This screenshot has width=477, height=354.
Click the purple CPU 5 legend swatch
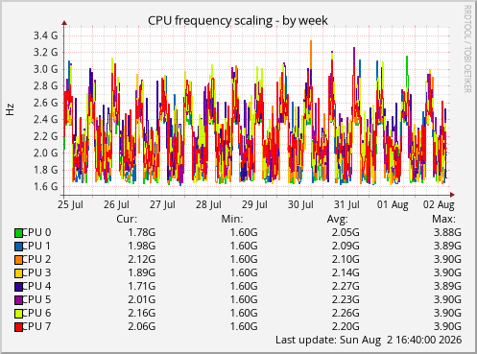click(18, 300)
